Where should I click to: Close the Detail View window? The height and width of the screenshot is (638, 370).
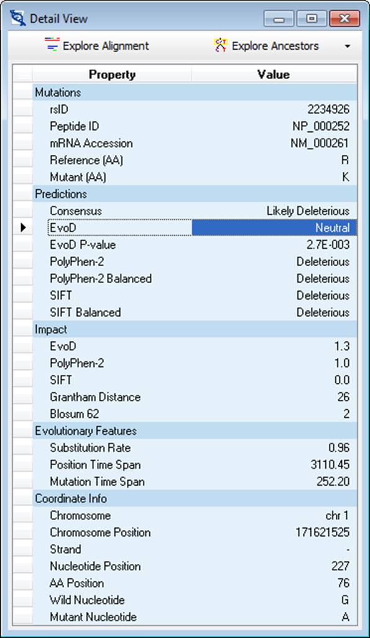click(345, 19)
